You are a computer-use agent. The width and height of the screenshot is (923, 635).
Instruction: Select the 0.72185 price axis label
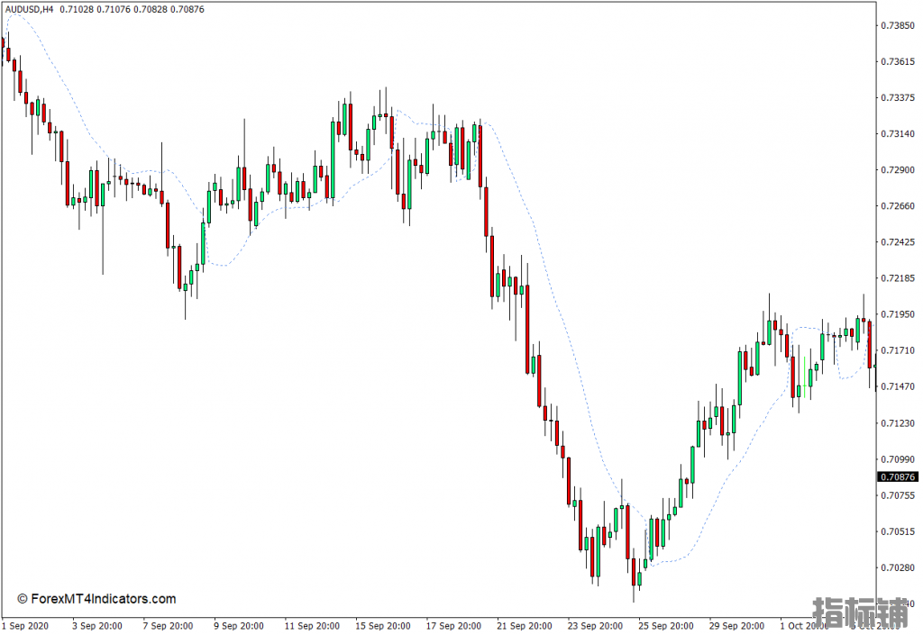click(899, 278)
